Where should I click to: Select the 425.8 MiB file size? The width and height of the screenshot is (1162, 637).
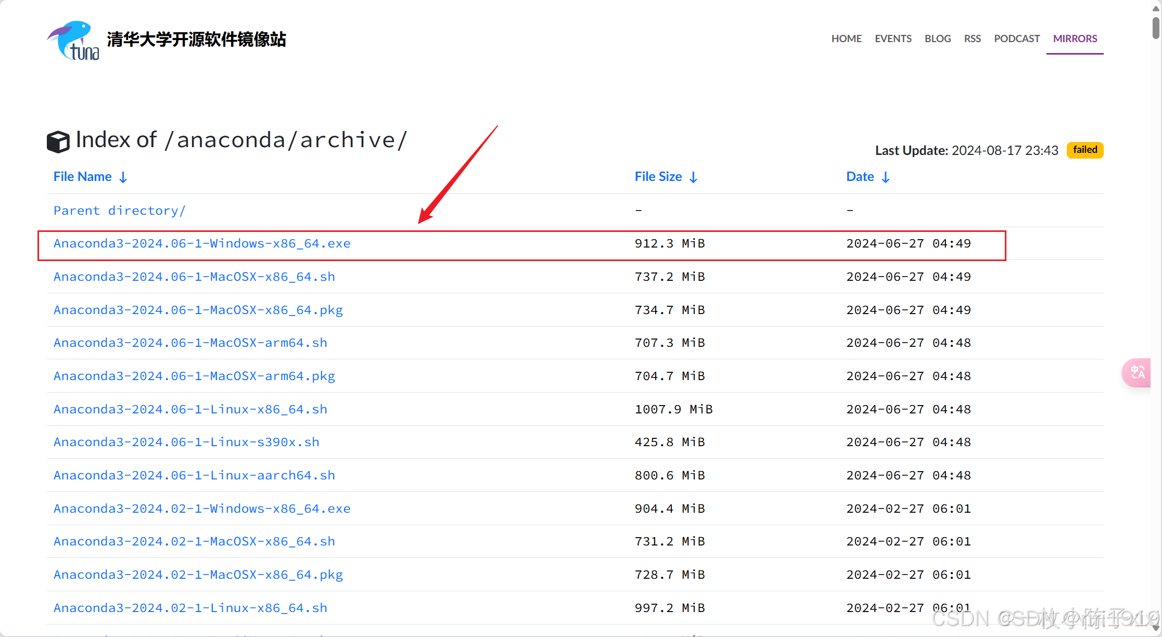pos(670,442)
